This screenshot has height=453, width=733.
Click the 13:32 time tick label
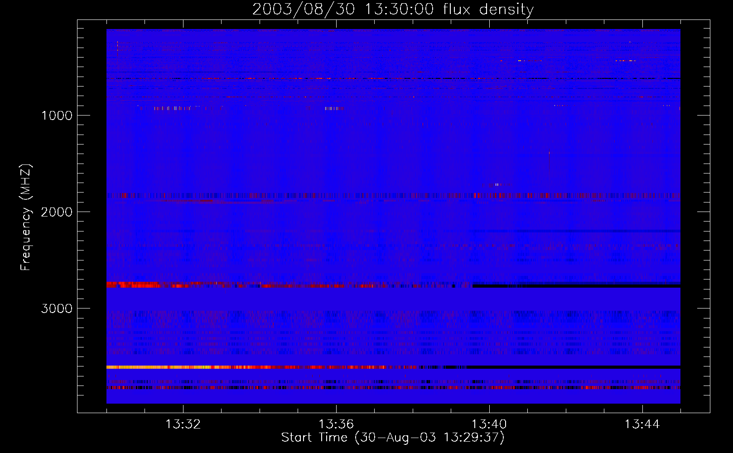(x=183, y=424)
